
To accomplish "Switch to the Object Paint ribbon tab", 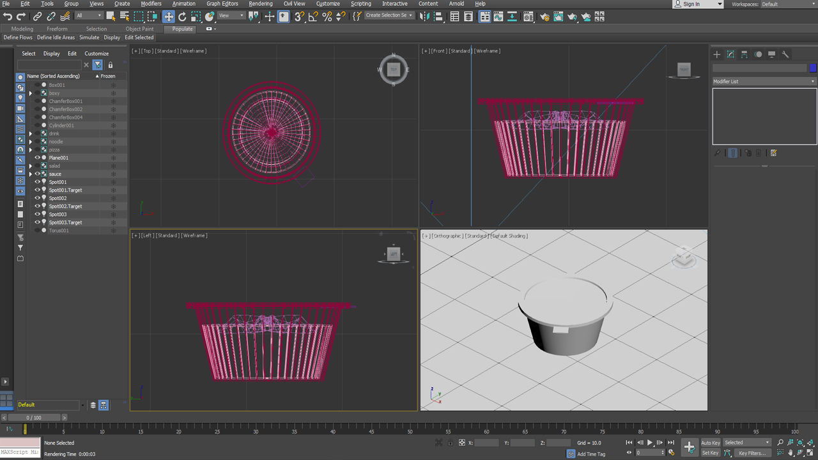I will coord(139,29).
